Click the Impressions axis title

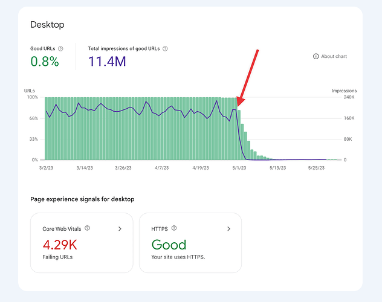344,91
